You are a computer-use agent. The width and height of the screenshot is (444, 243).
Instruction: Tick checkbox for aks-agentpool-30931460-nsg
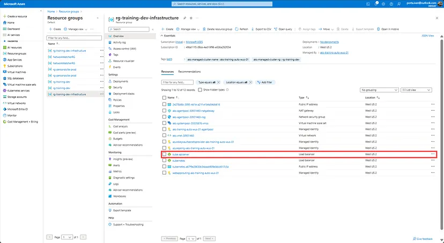click(164, 117)
